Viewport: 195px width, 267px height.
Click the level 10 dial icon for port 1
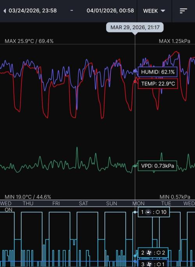158,212
